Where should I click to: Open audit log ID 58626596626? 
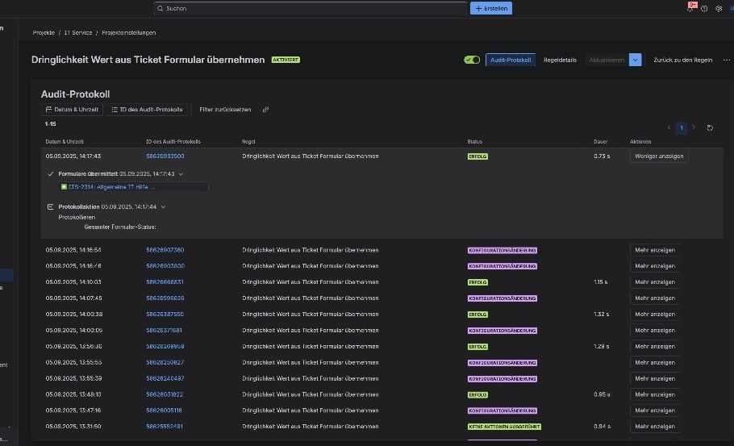click(x=165, y=298)
